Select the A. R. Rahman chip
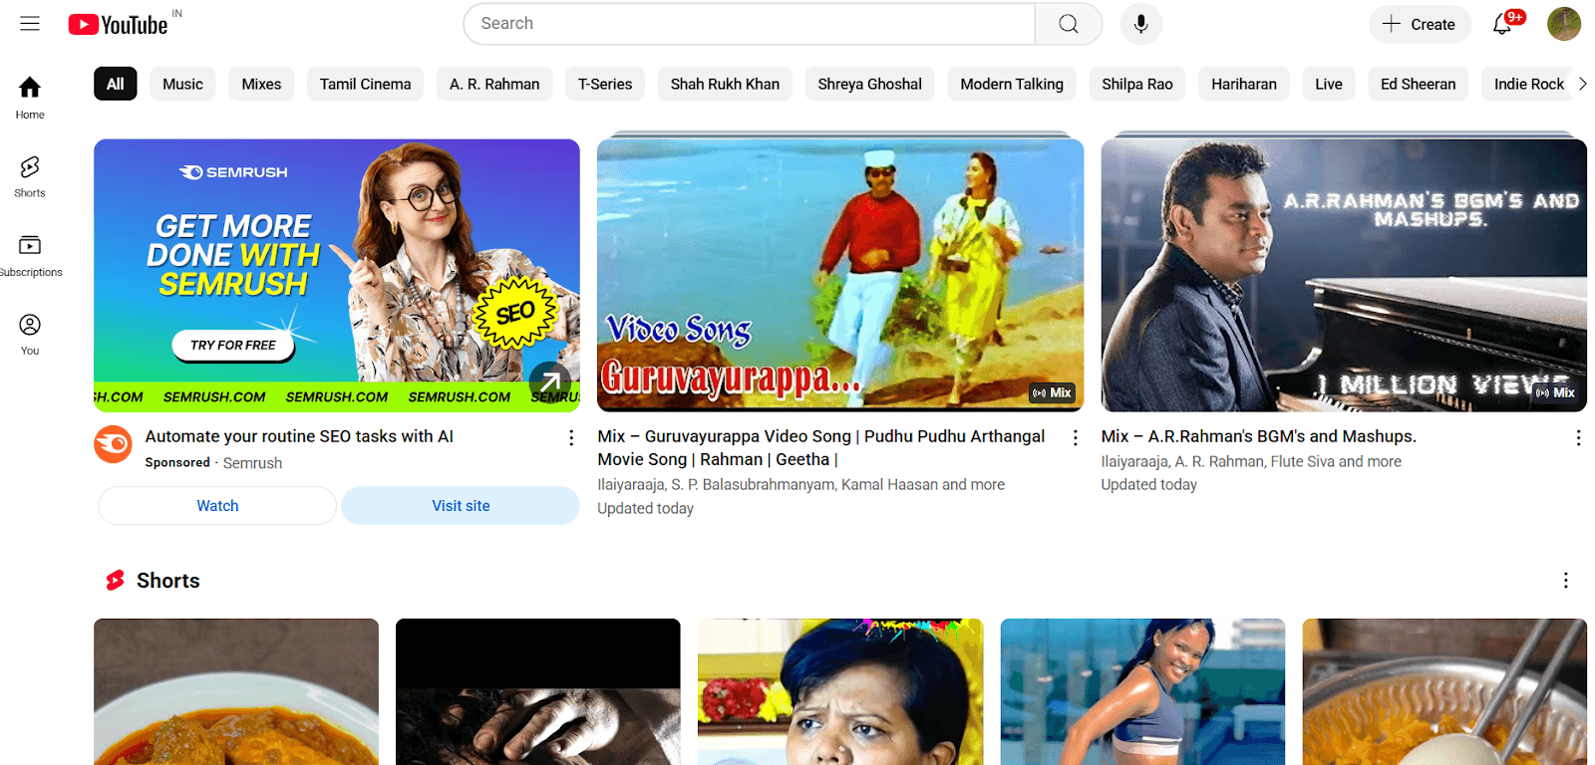This screenshot has width=1595, height=765. pos(494,84)
